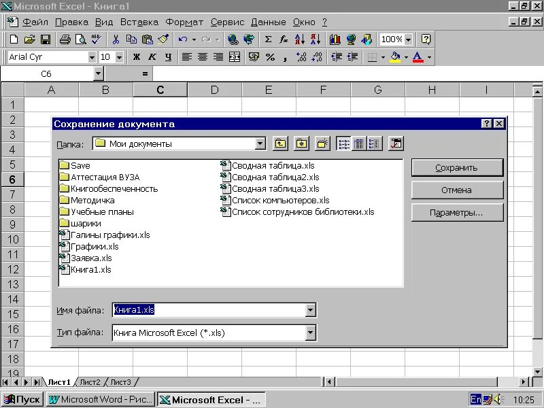Click the Office Assistant help icon
The image size is (544, 408).
(426, 39)
